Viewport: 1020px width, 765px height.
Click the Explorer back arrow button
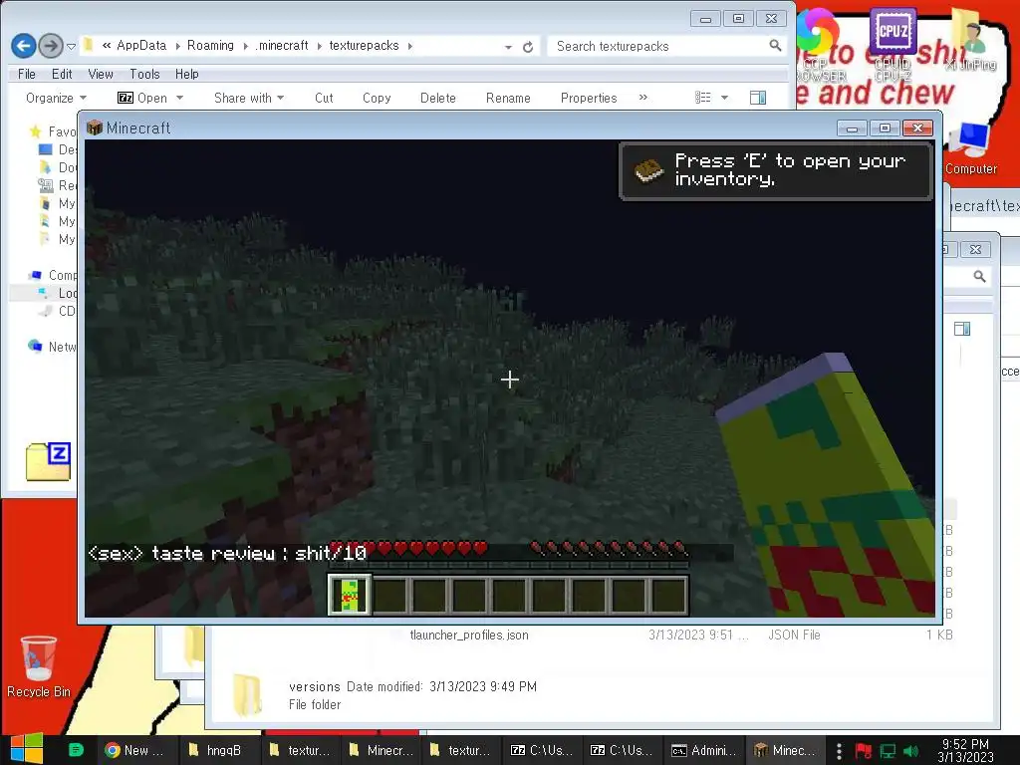pyautogui.click(x=24, y=46)
